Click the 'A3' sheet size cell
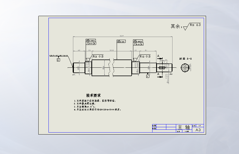Image resolution: width=239 pixels, height=154 pixels. point(198,130)
